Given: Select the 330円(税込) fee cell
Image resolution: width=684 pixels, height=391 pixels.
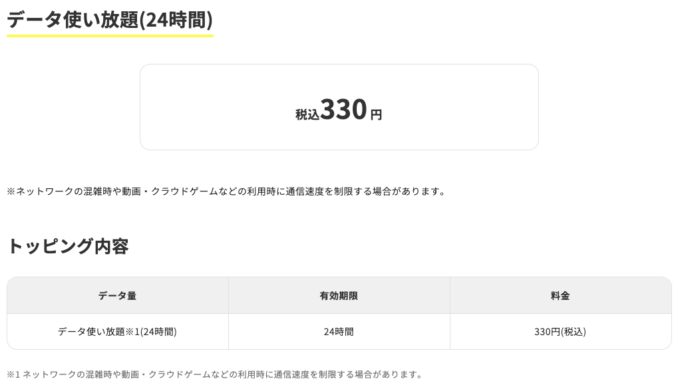Looking at the screenshot, I should pos(560,332).
